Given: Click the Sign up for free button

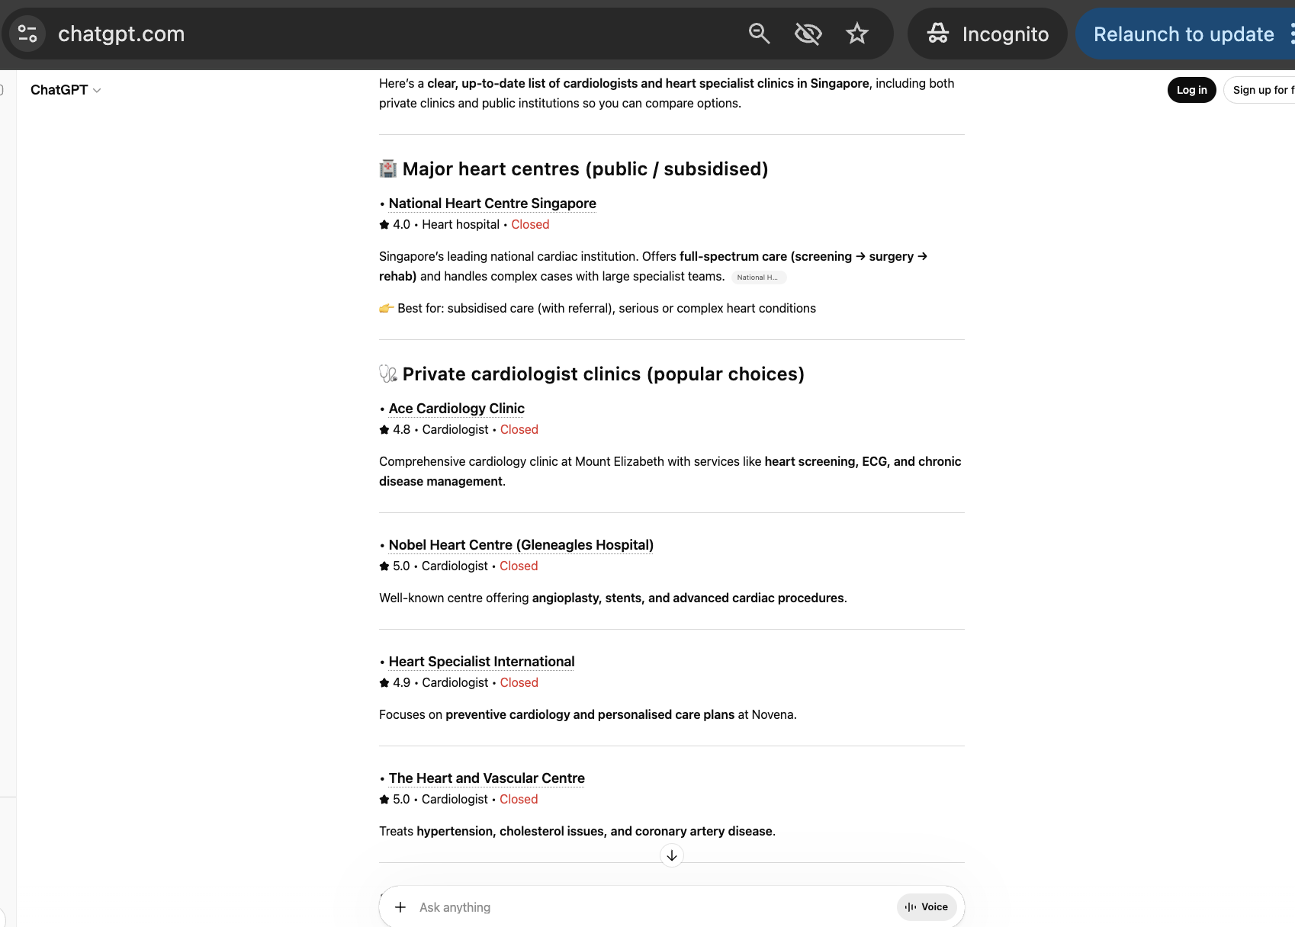Looking at the screenshot, I should click(x=1260, y=90).
